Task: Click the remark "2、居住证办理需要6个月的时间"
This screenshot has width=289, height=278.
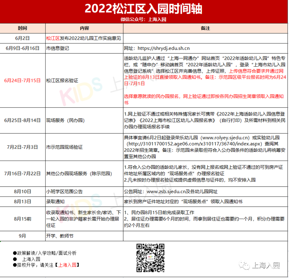Action: pyautogui.click(x=204, y=222)
